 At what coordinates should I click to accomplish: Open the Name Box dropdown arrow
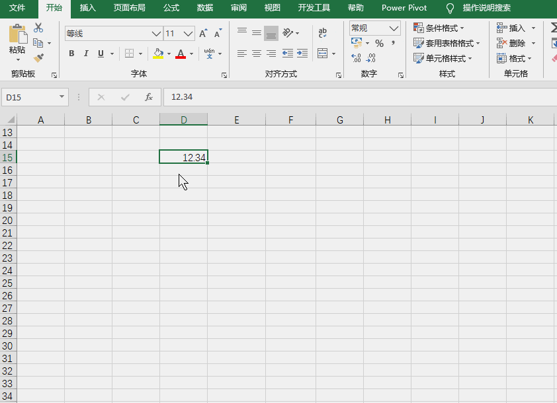coord(62,97)
